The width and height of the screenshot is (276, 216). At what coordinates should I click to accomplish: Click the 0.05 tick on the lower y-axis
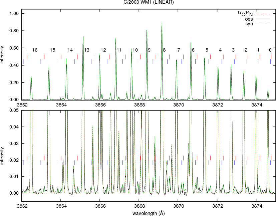pyautogui.click(x=15, y=110)
